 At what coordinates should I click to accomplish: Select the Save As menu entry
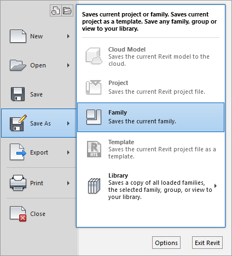tap(39, 123)
